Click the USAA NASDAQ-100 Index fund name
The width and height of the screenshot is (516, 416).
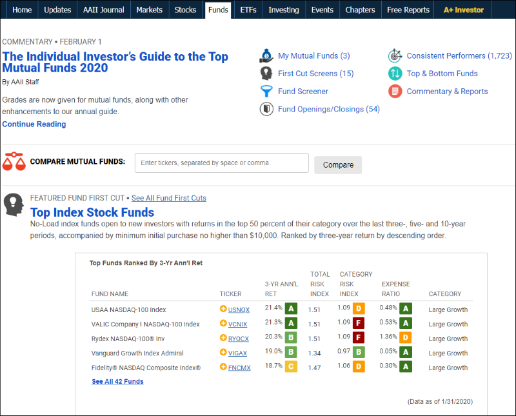point(128,310)
